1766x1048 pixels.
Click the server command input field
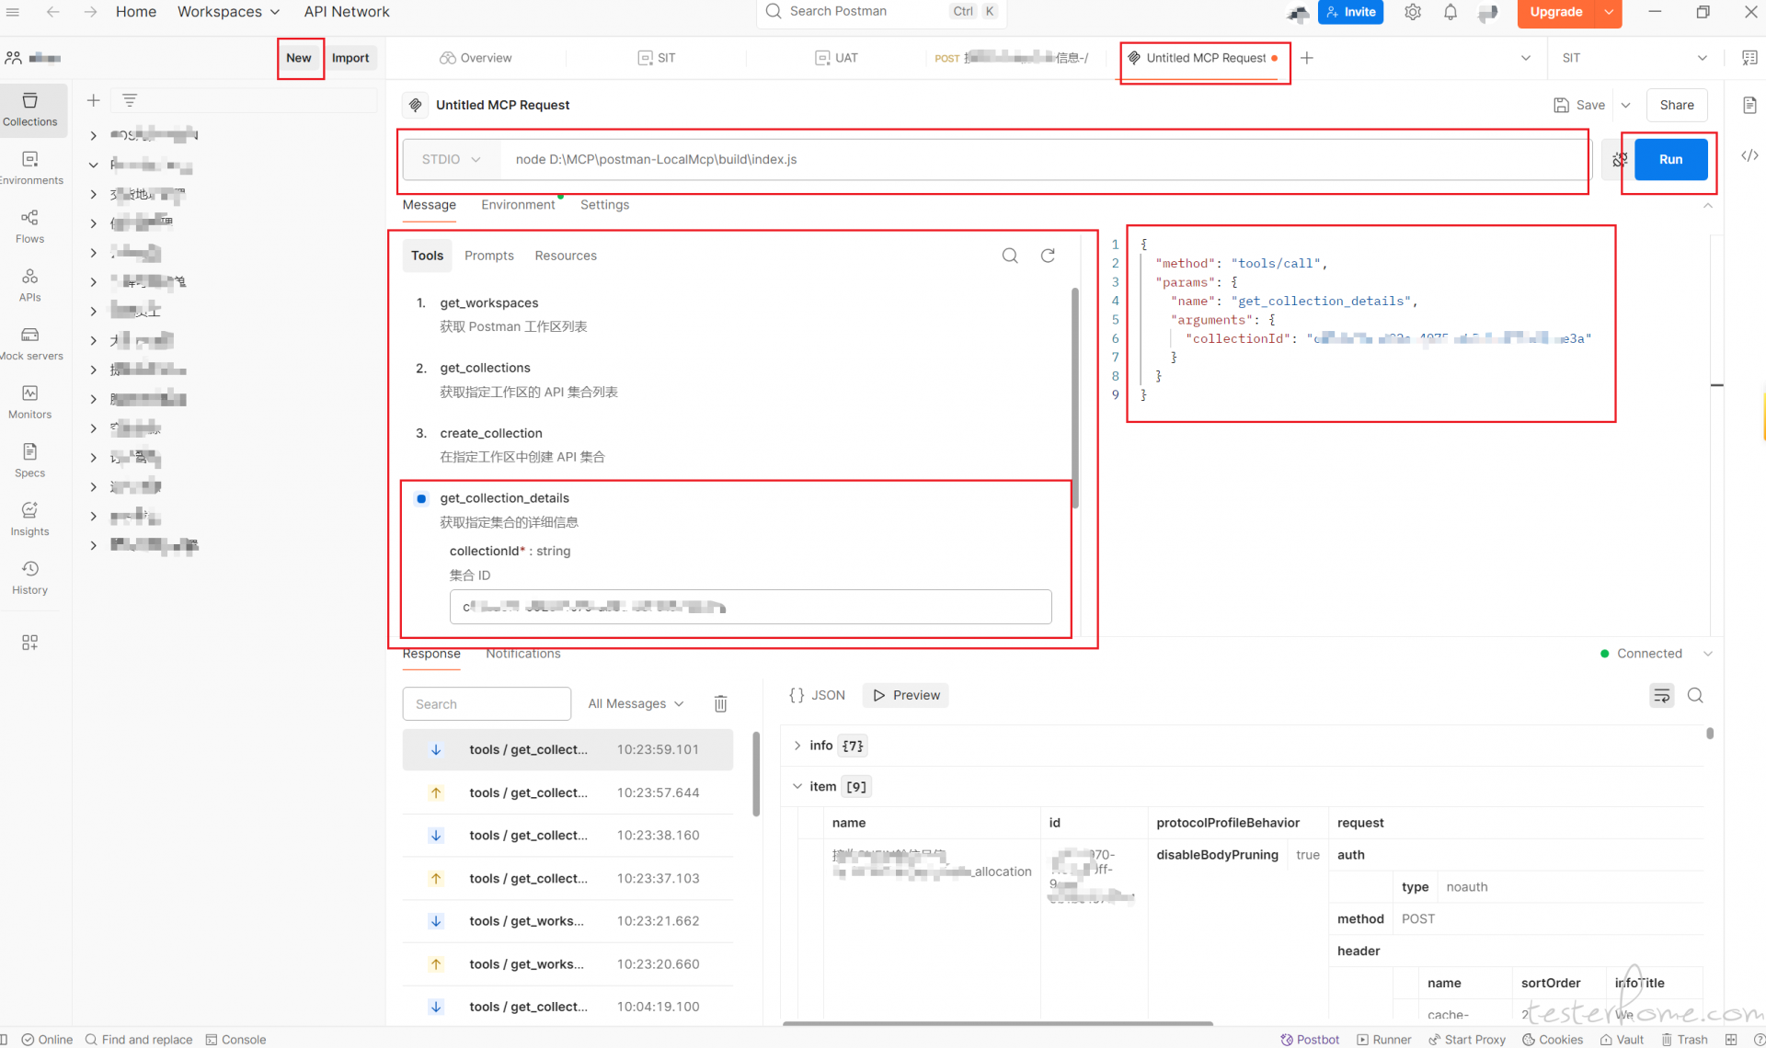[x=1044, y=159]
